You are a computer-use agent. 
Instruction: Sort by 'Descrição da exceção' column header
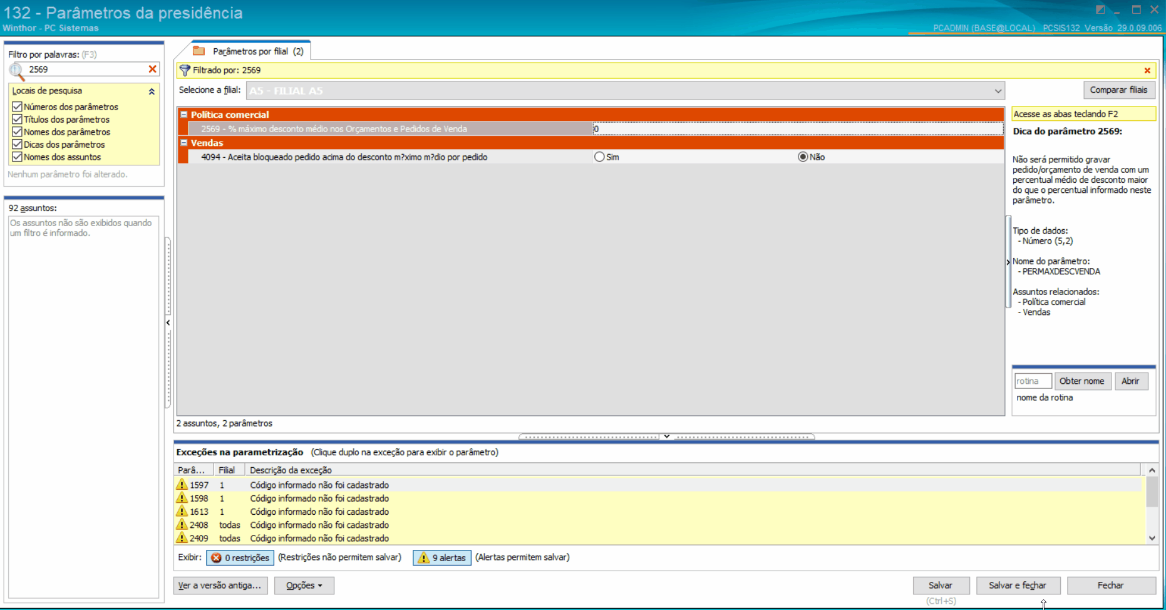pos(693,470)
